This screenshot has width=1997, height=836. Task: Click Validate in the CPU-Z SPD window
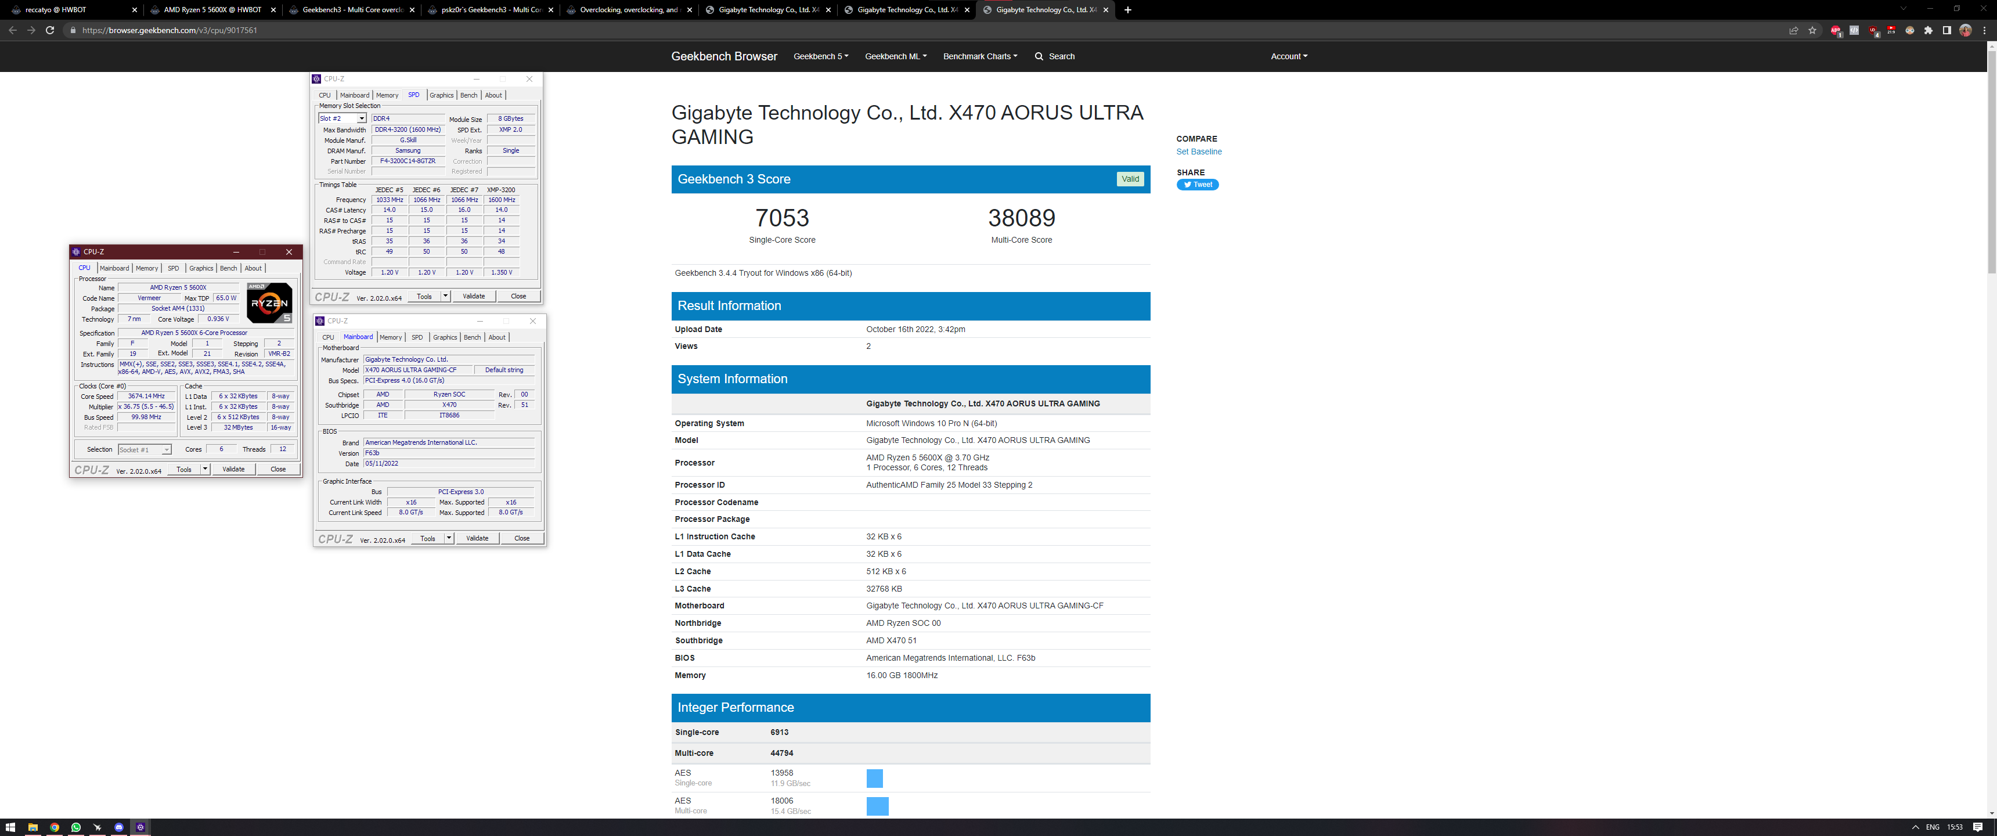pos(474,296)
